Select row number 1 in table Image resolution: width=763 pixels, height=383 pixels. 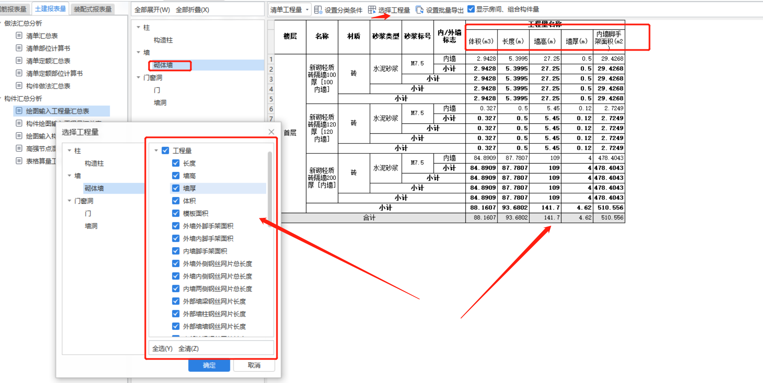click(271, 59)
